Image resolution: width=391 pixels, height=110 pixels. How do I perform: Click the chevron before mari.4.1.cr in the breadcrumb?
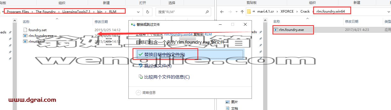[x=254, y=11]
